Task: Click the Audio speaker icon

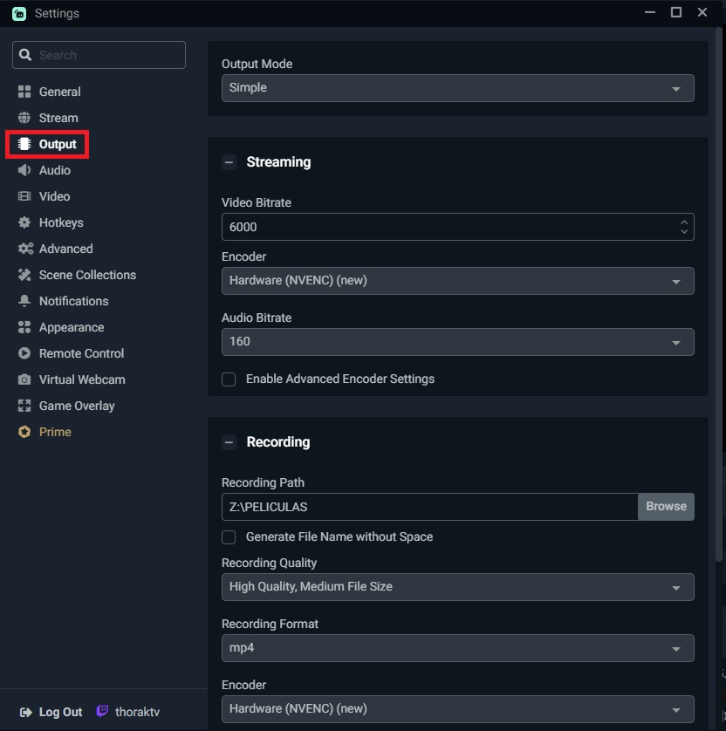Action: click(24, 170)
